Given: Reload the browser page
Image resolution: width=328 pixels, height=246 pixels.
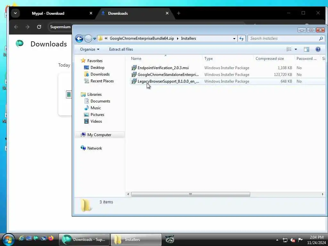Looking at the screenshot, I should pos(39,27).
